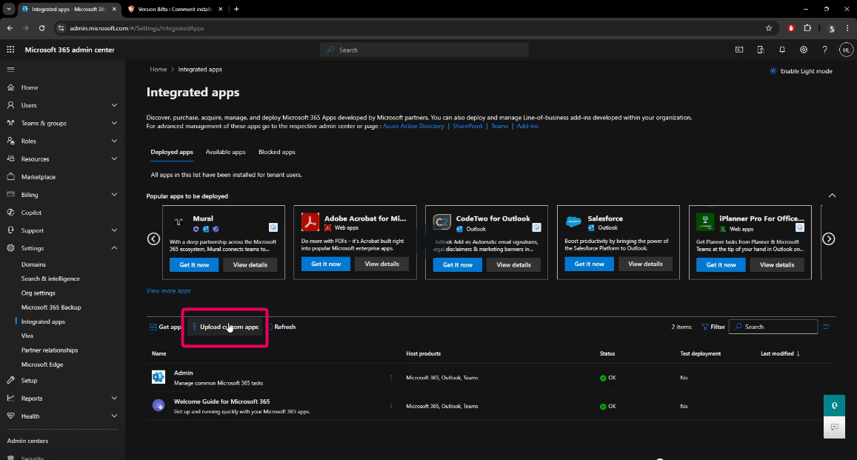
Task: Click the Upload custom apps button
Action: (226, 327)
